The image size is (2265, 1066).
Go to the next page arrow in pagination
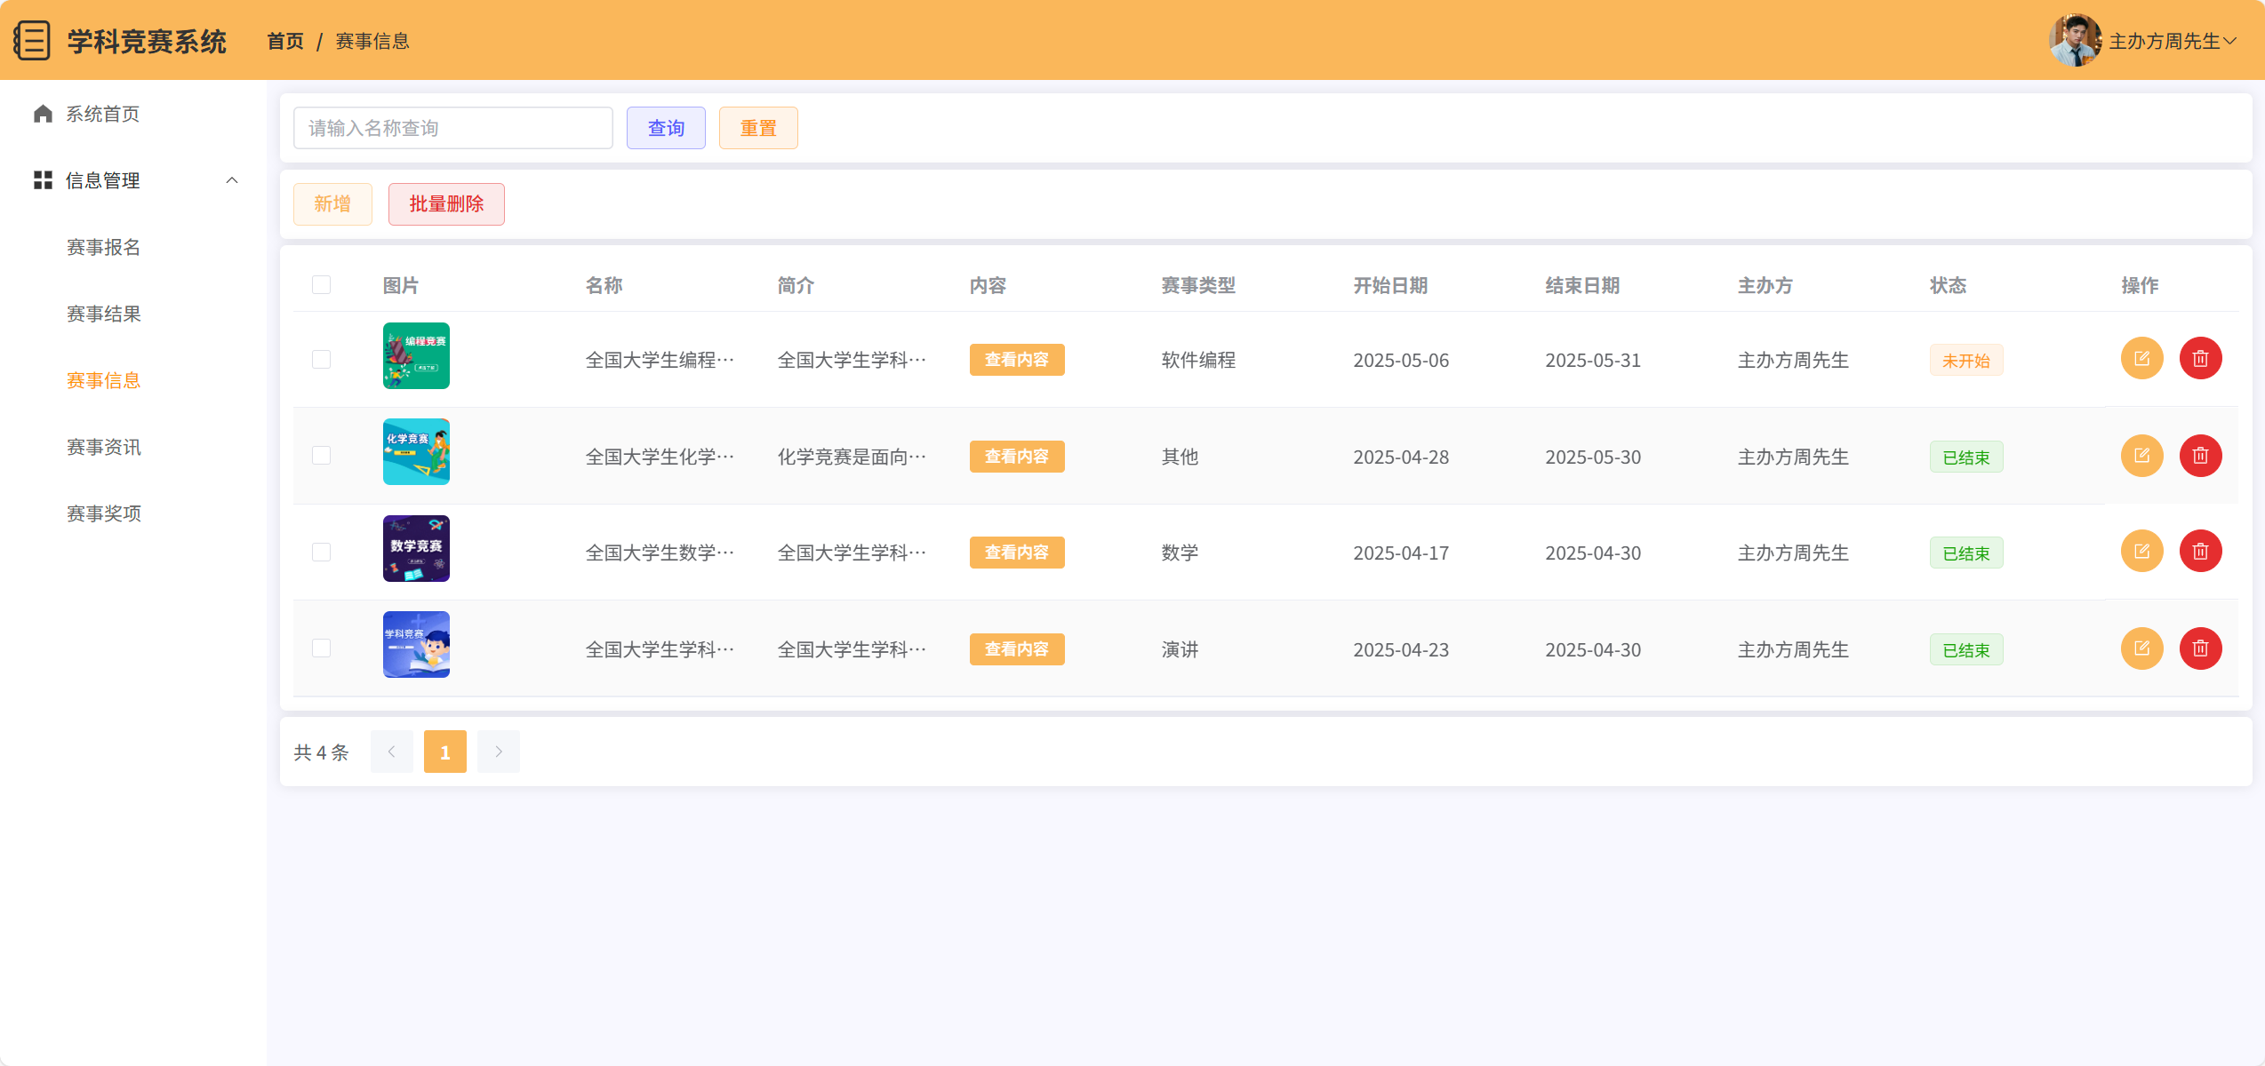[498, 752]
